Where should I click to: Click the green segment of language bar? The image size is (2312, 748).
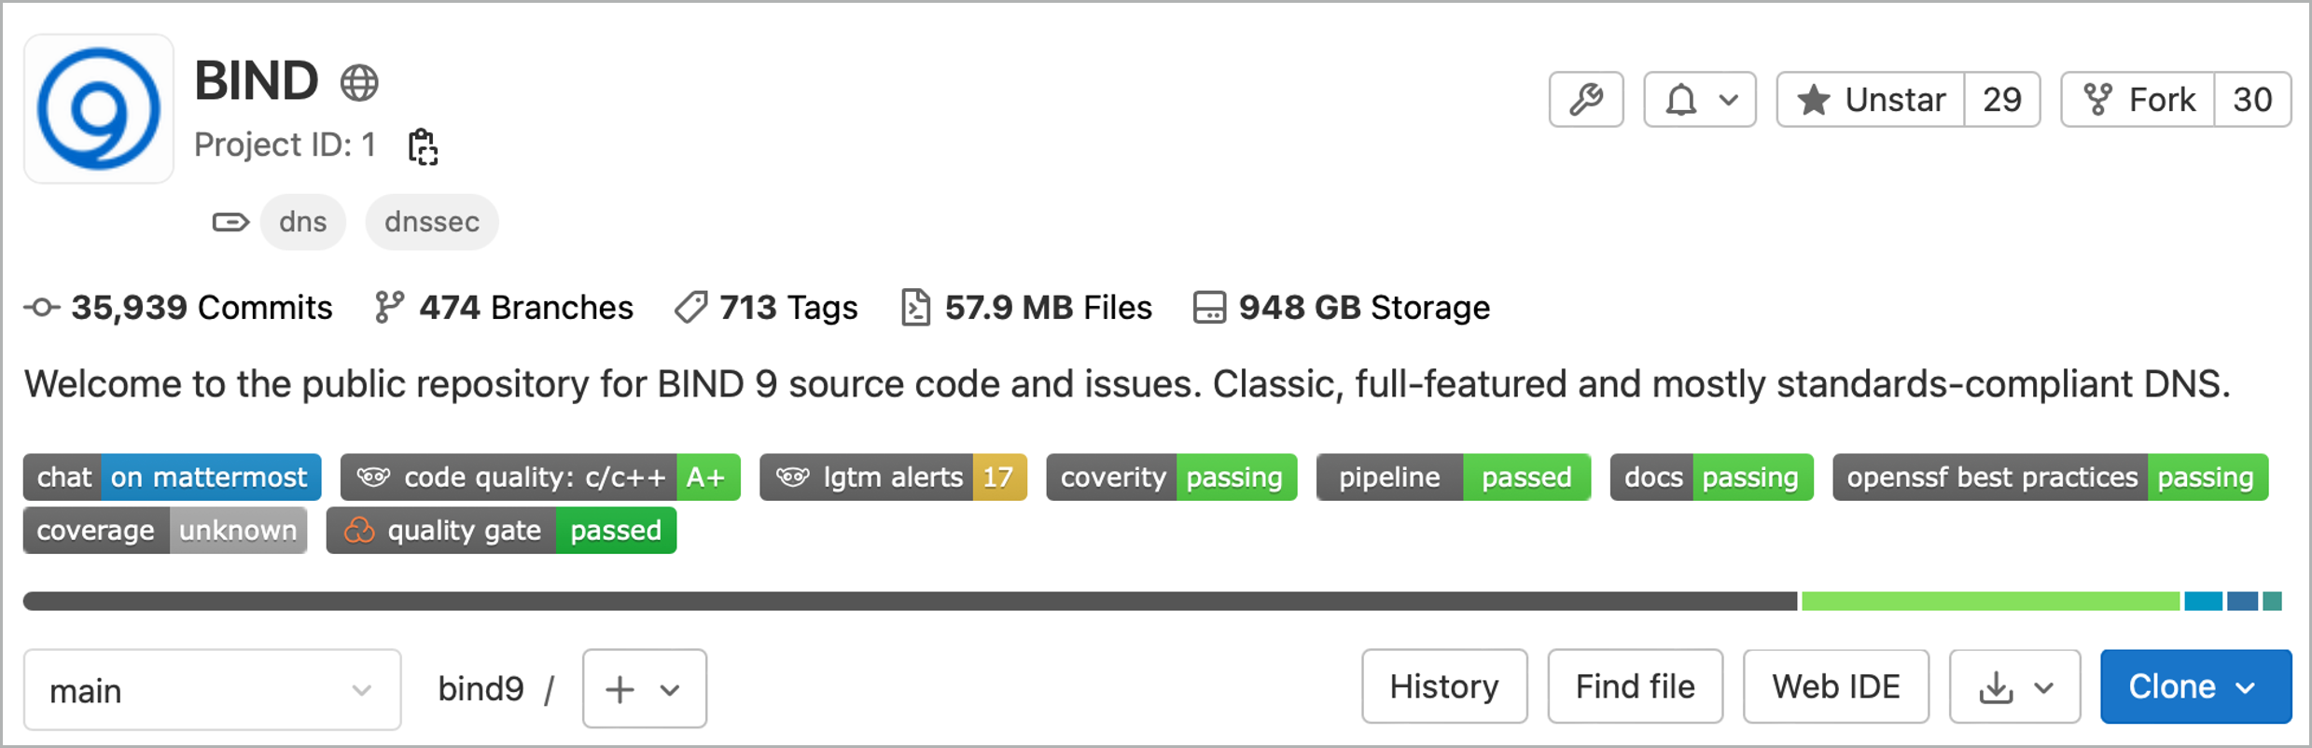[x=1989, y=602]
